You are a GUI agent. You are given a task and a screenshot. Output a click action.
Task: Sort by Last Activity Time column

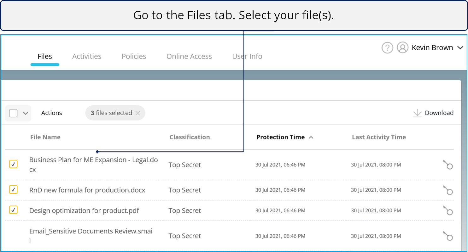(x=379, y=137)
